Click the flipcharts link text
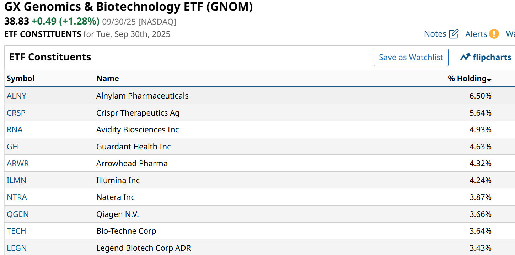The width and height of the screenshot is (515, 255). 492,57
